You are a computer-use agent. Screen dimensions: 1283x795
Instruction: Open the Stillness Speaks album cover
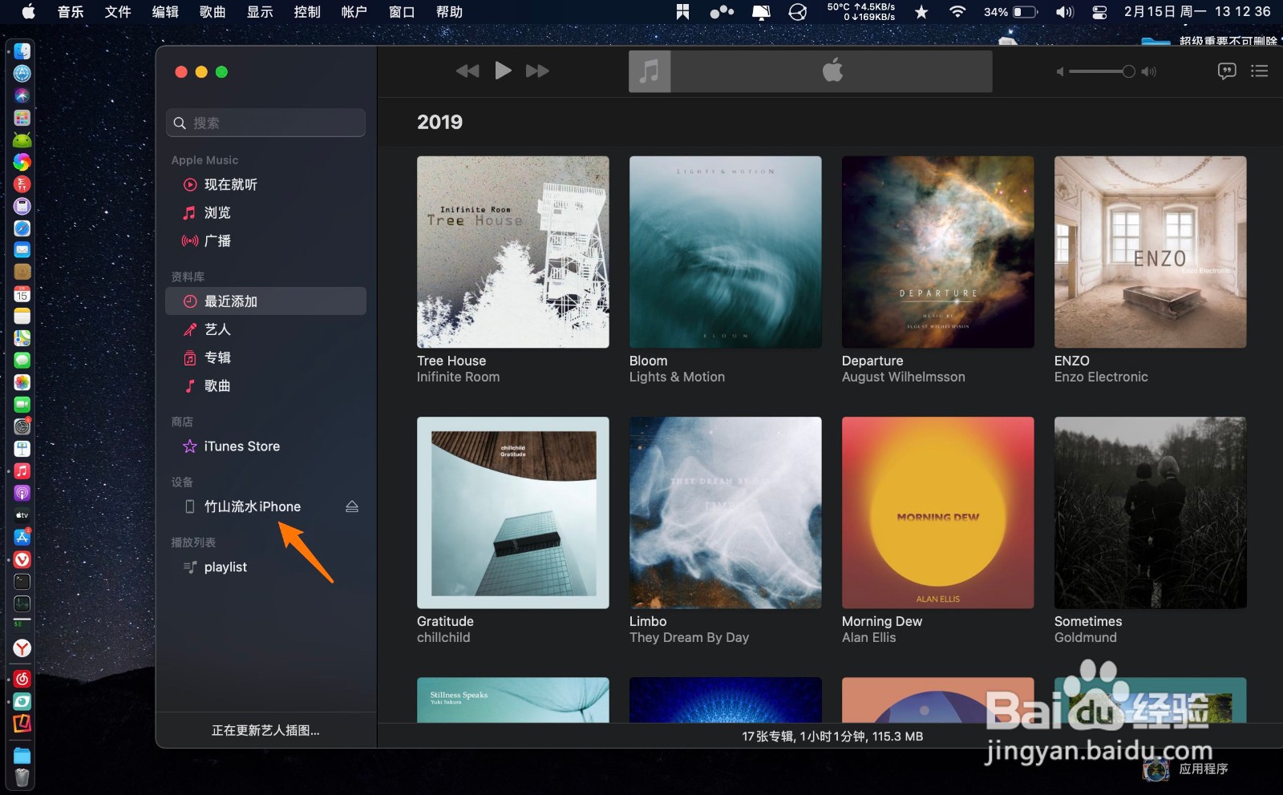513,700
